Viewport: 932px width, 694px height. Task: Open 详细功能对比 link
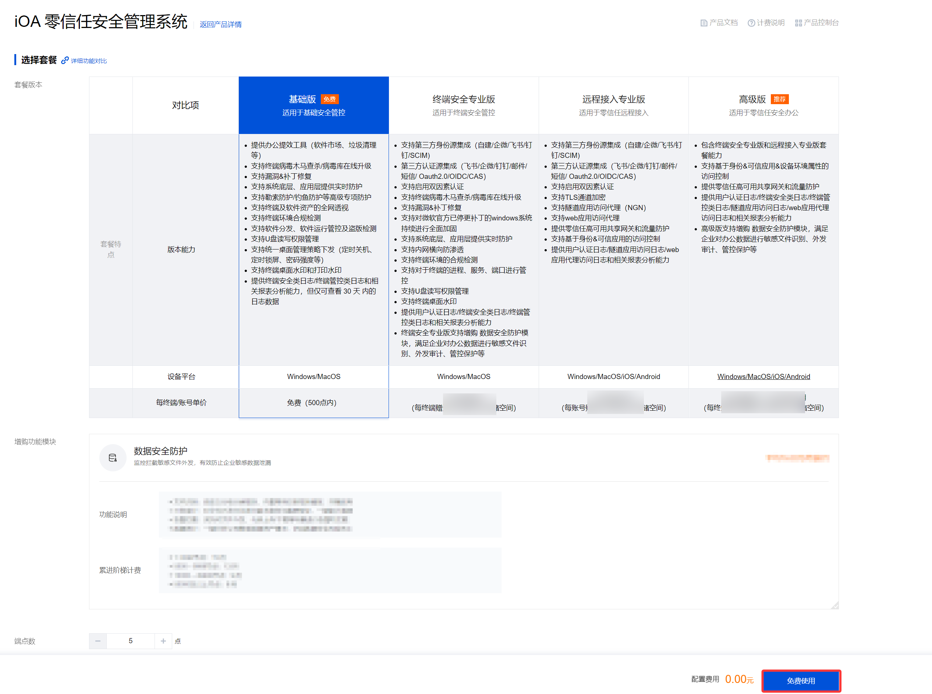89,61
